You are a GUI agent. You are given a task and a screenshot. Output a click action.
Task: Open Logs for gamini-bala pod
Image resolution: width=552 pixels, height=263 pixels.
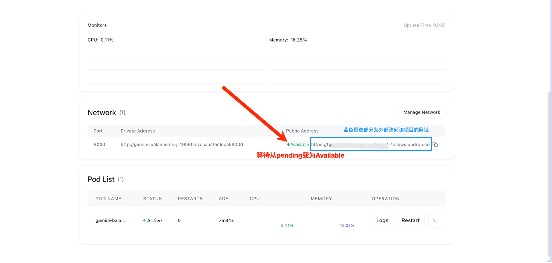click(x=382, y=220)
